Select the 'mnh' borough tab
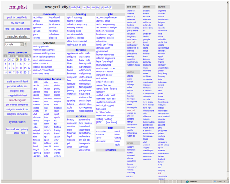 tap(73, 7)
